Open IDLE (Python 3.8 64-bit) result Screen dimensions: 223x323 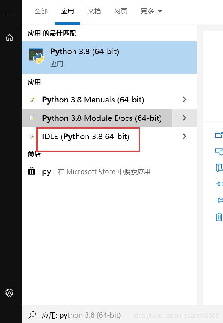pyautogui.click(x=97, y=136)
